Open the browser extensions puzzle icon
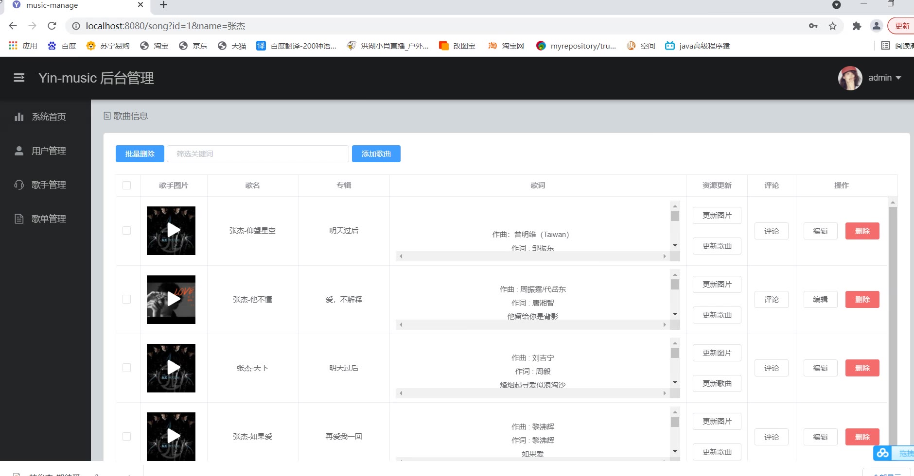This screenshot has width=914, height=476. [x=857, y=26]
